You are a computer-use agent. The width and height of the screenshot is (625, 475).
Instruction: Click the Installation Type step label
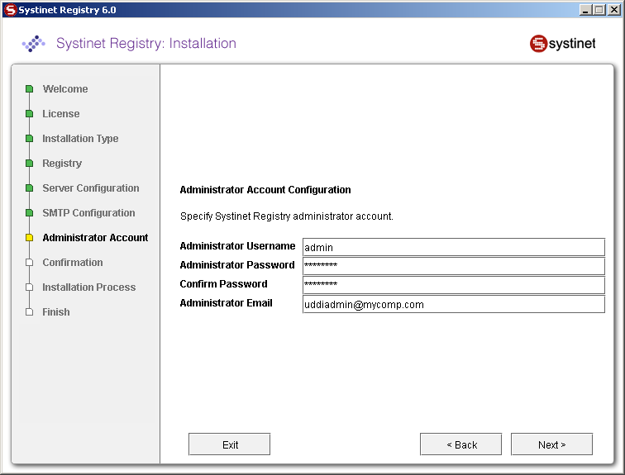80,139
